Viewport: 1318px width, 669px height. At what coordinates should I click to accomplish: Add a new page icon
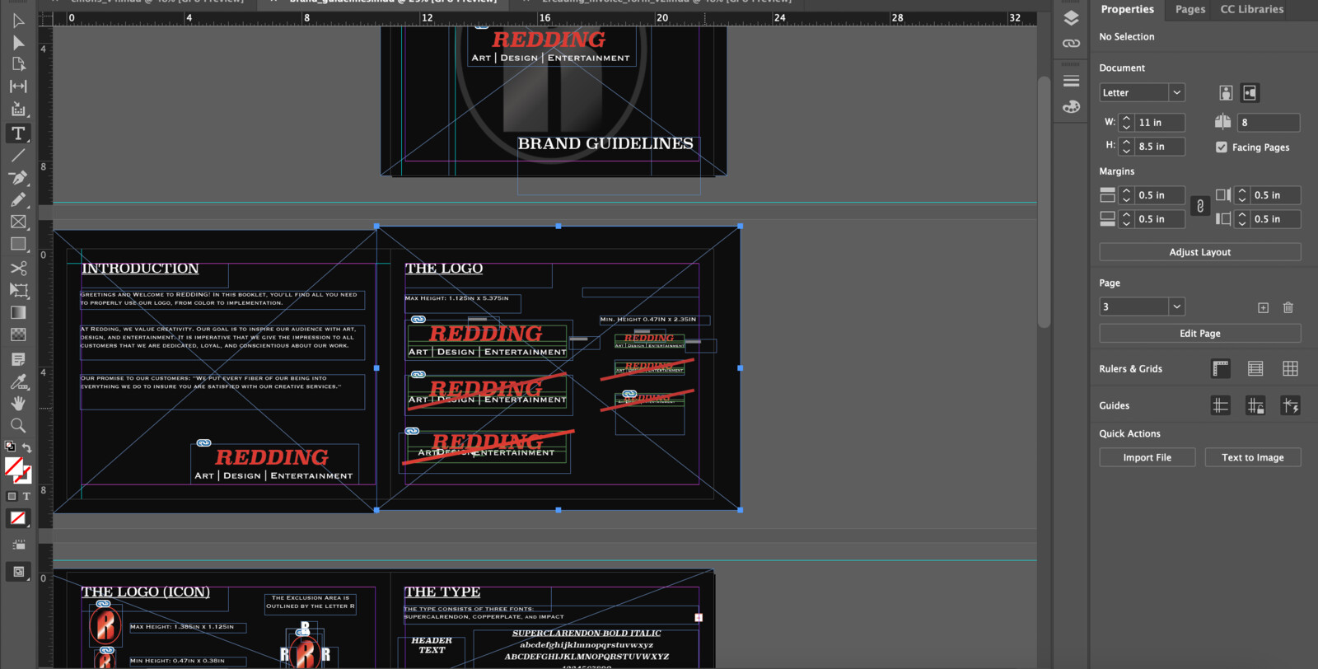1263,307
